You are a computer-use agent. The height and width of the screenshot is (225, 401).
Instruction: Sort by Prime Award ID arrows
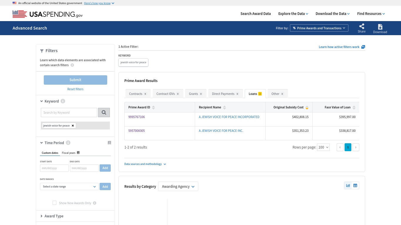(x=153, y=108)
